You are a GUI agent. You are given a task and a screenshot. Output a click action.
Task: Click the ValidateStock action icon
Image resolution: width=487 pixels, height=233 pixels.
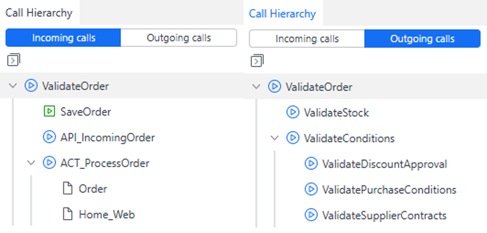point(292,112)
